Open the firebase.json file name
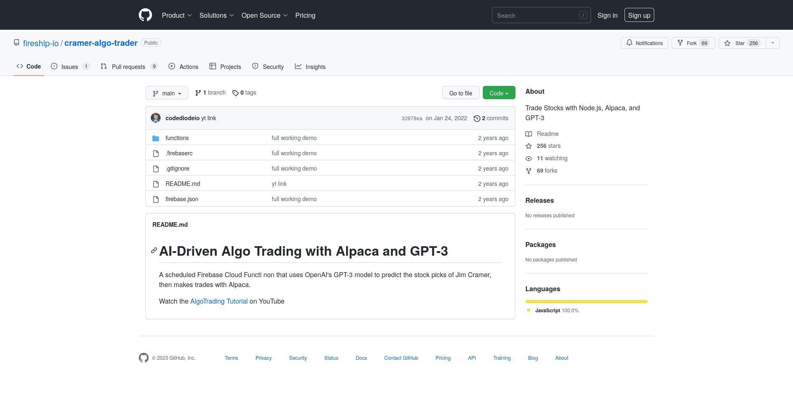Viewport: 793px width, 411px height. 182,199
